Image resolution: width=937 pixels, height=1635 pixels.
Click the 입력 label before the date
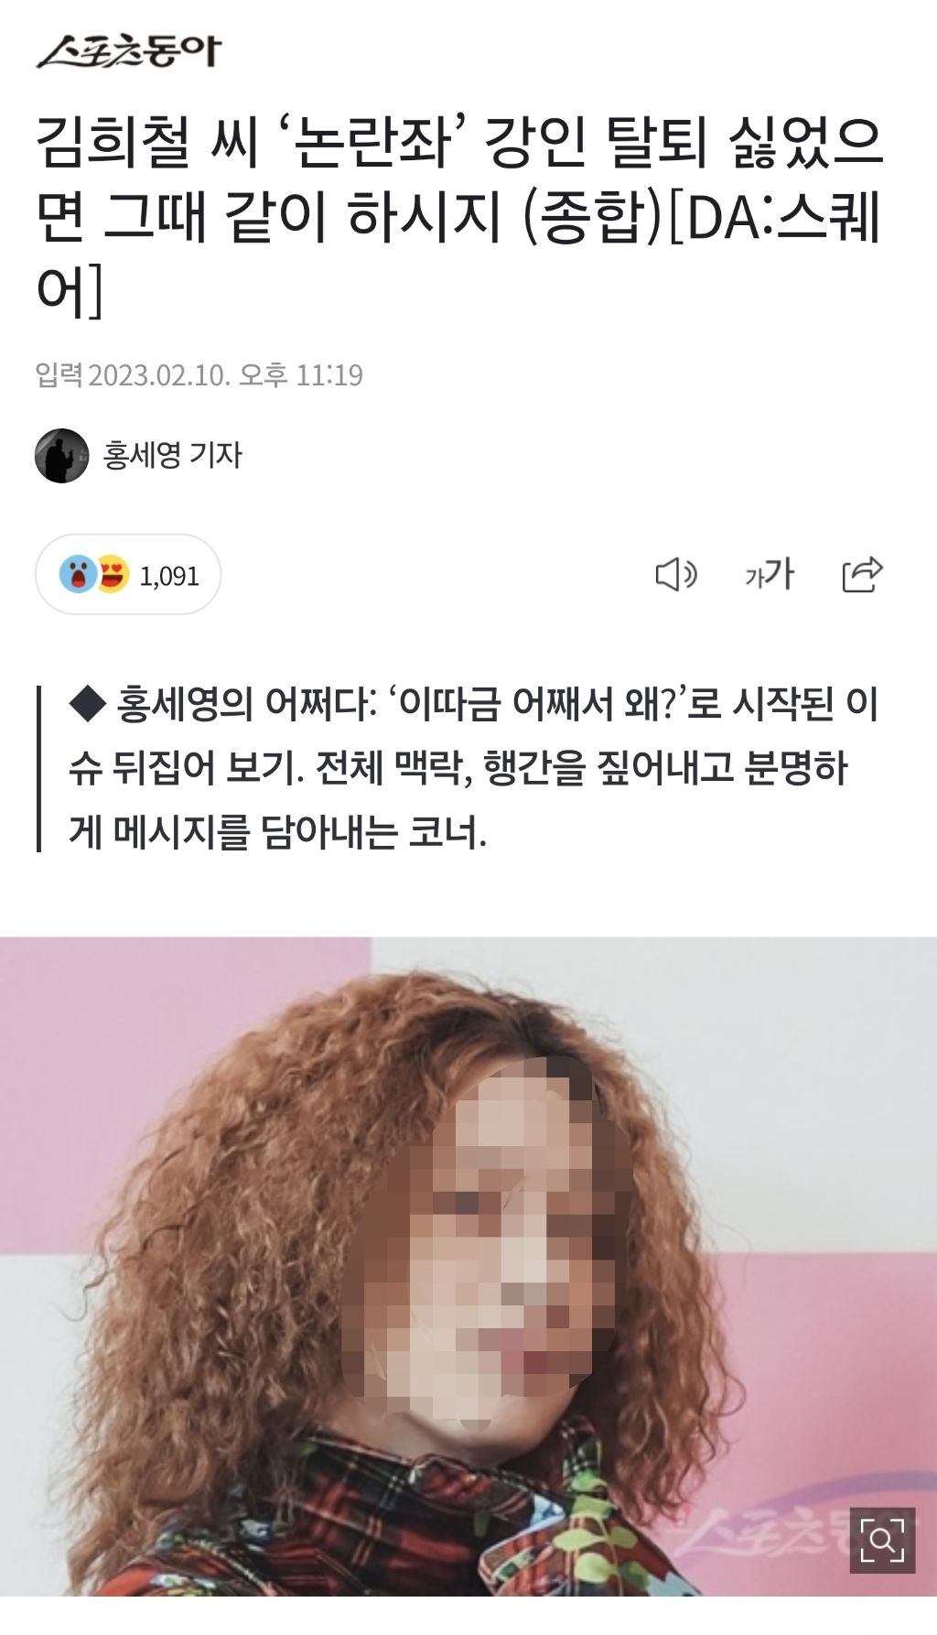(x=59, y=374)
